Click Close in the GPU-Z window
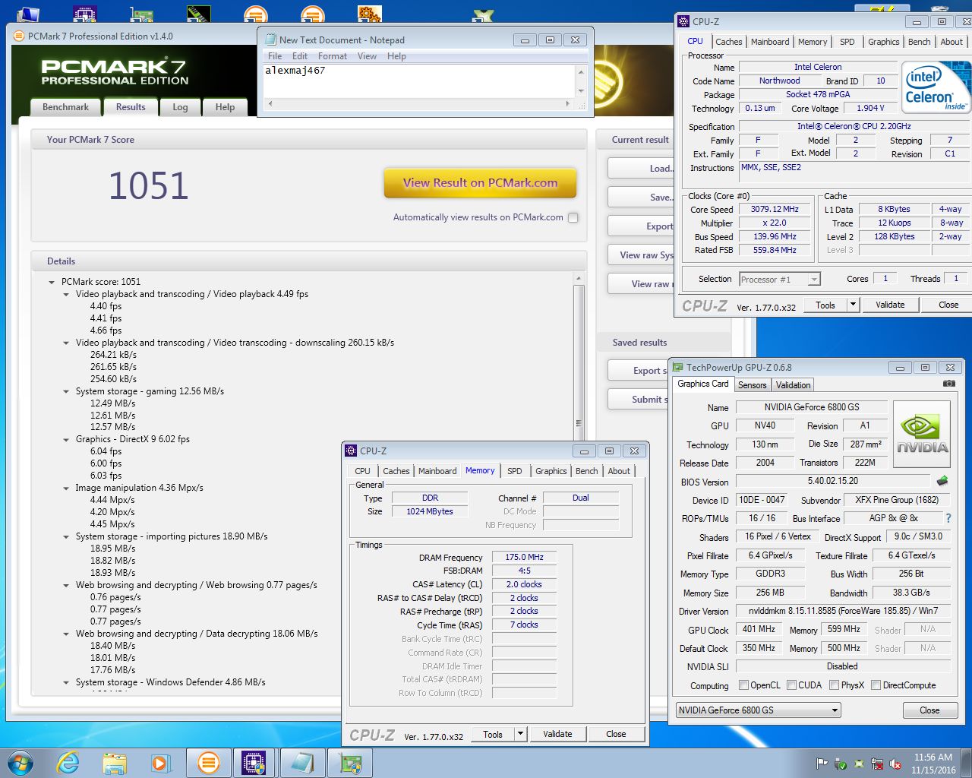This screenshot has height=778, width=972. click(929, 710)
